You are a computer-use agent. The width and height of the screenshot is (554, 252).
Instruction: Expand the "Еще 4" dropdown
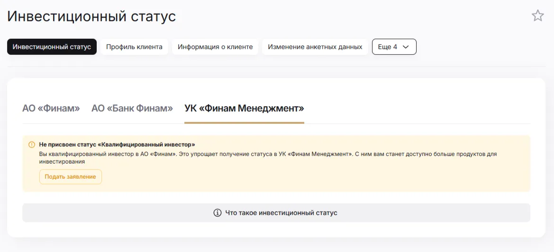(x=394, y=47)
